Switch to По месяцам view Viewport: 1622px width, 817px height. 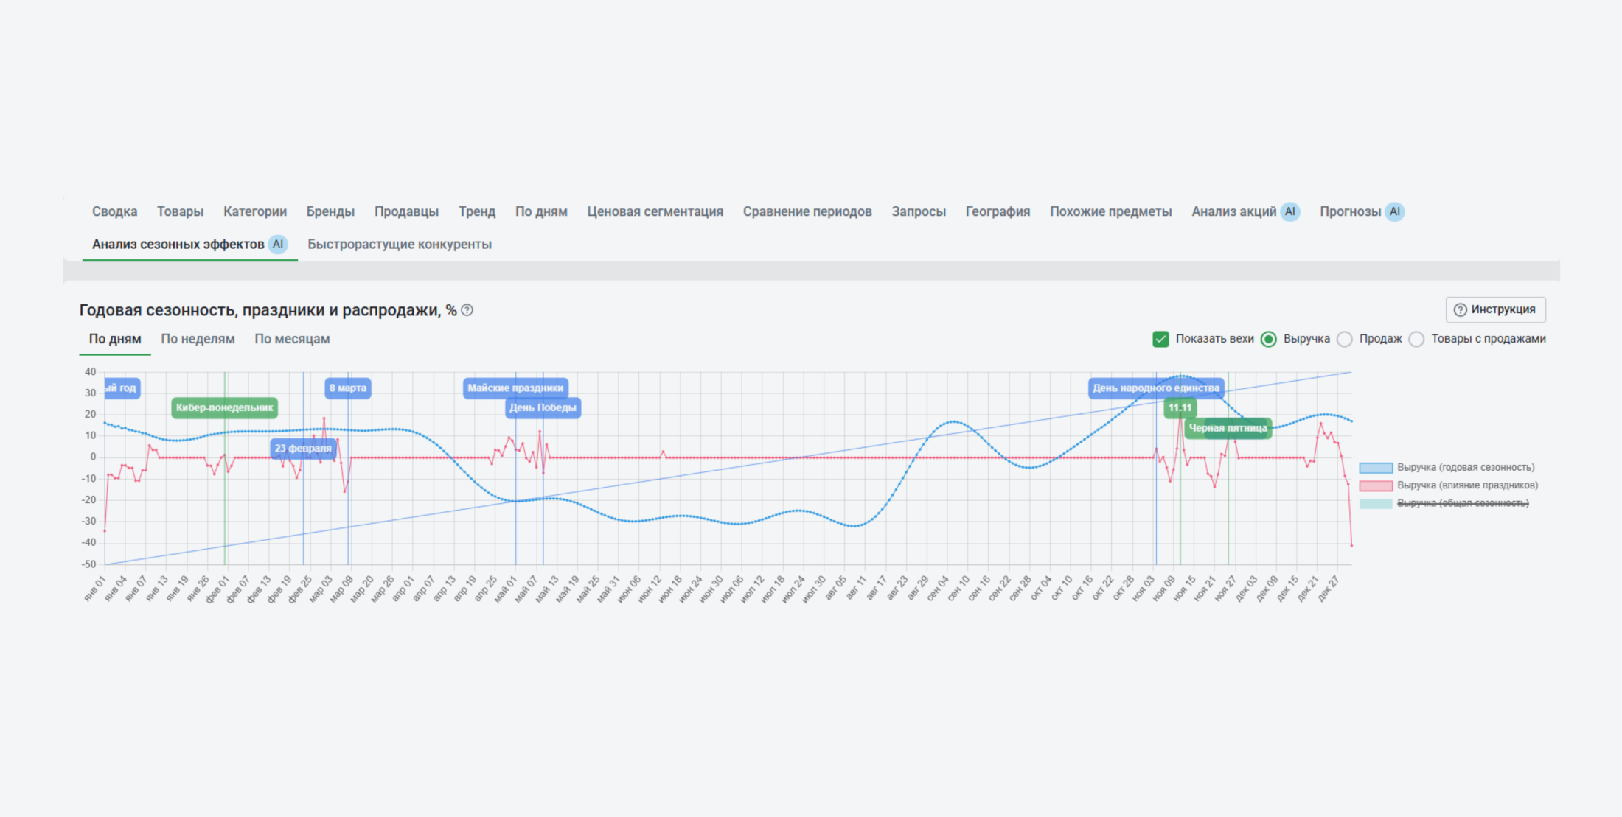(x=292, y=339)
